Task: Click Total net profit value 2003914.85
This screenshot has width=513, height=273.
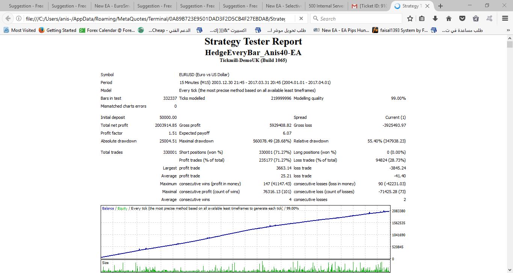Action: pos(166,125)
